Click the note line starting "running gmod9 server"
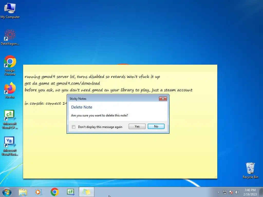 coord(92,77)
